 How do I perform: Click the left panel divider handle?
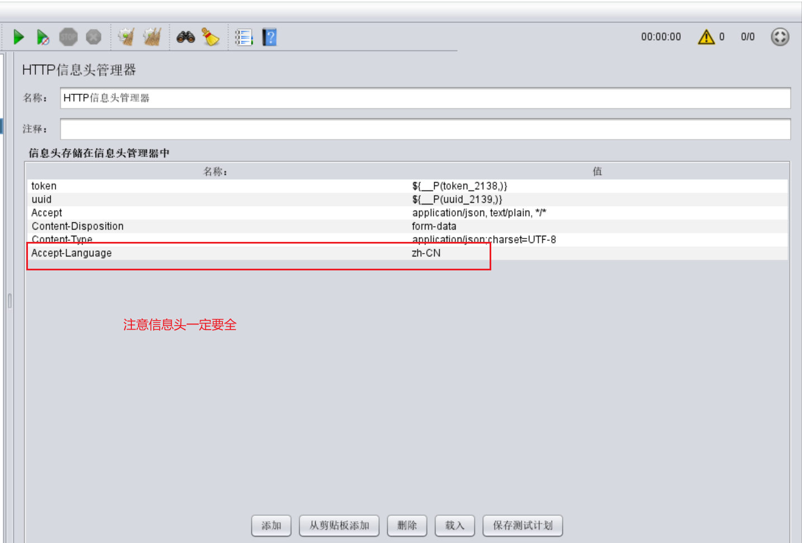click(x=10, y=301)
